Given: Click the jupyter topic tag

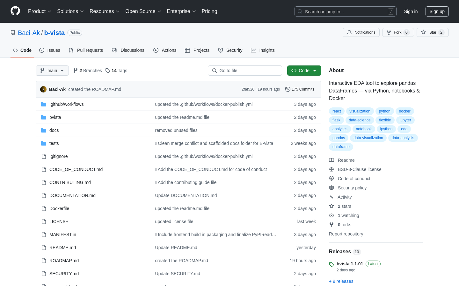Looking at the screenshot, I should [405, 120].
